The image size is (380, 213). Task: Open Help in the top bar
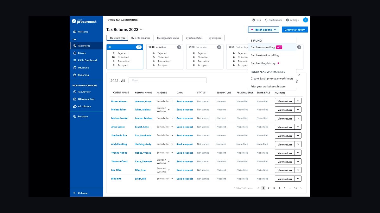[x=256, y=20]
